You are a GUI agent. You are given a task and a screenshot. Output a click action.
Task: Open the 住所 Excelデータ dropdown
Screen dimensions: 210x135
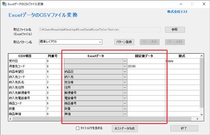pos(125,87)
